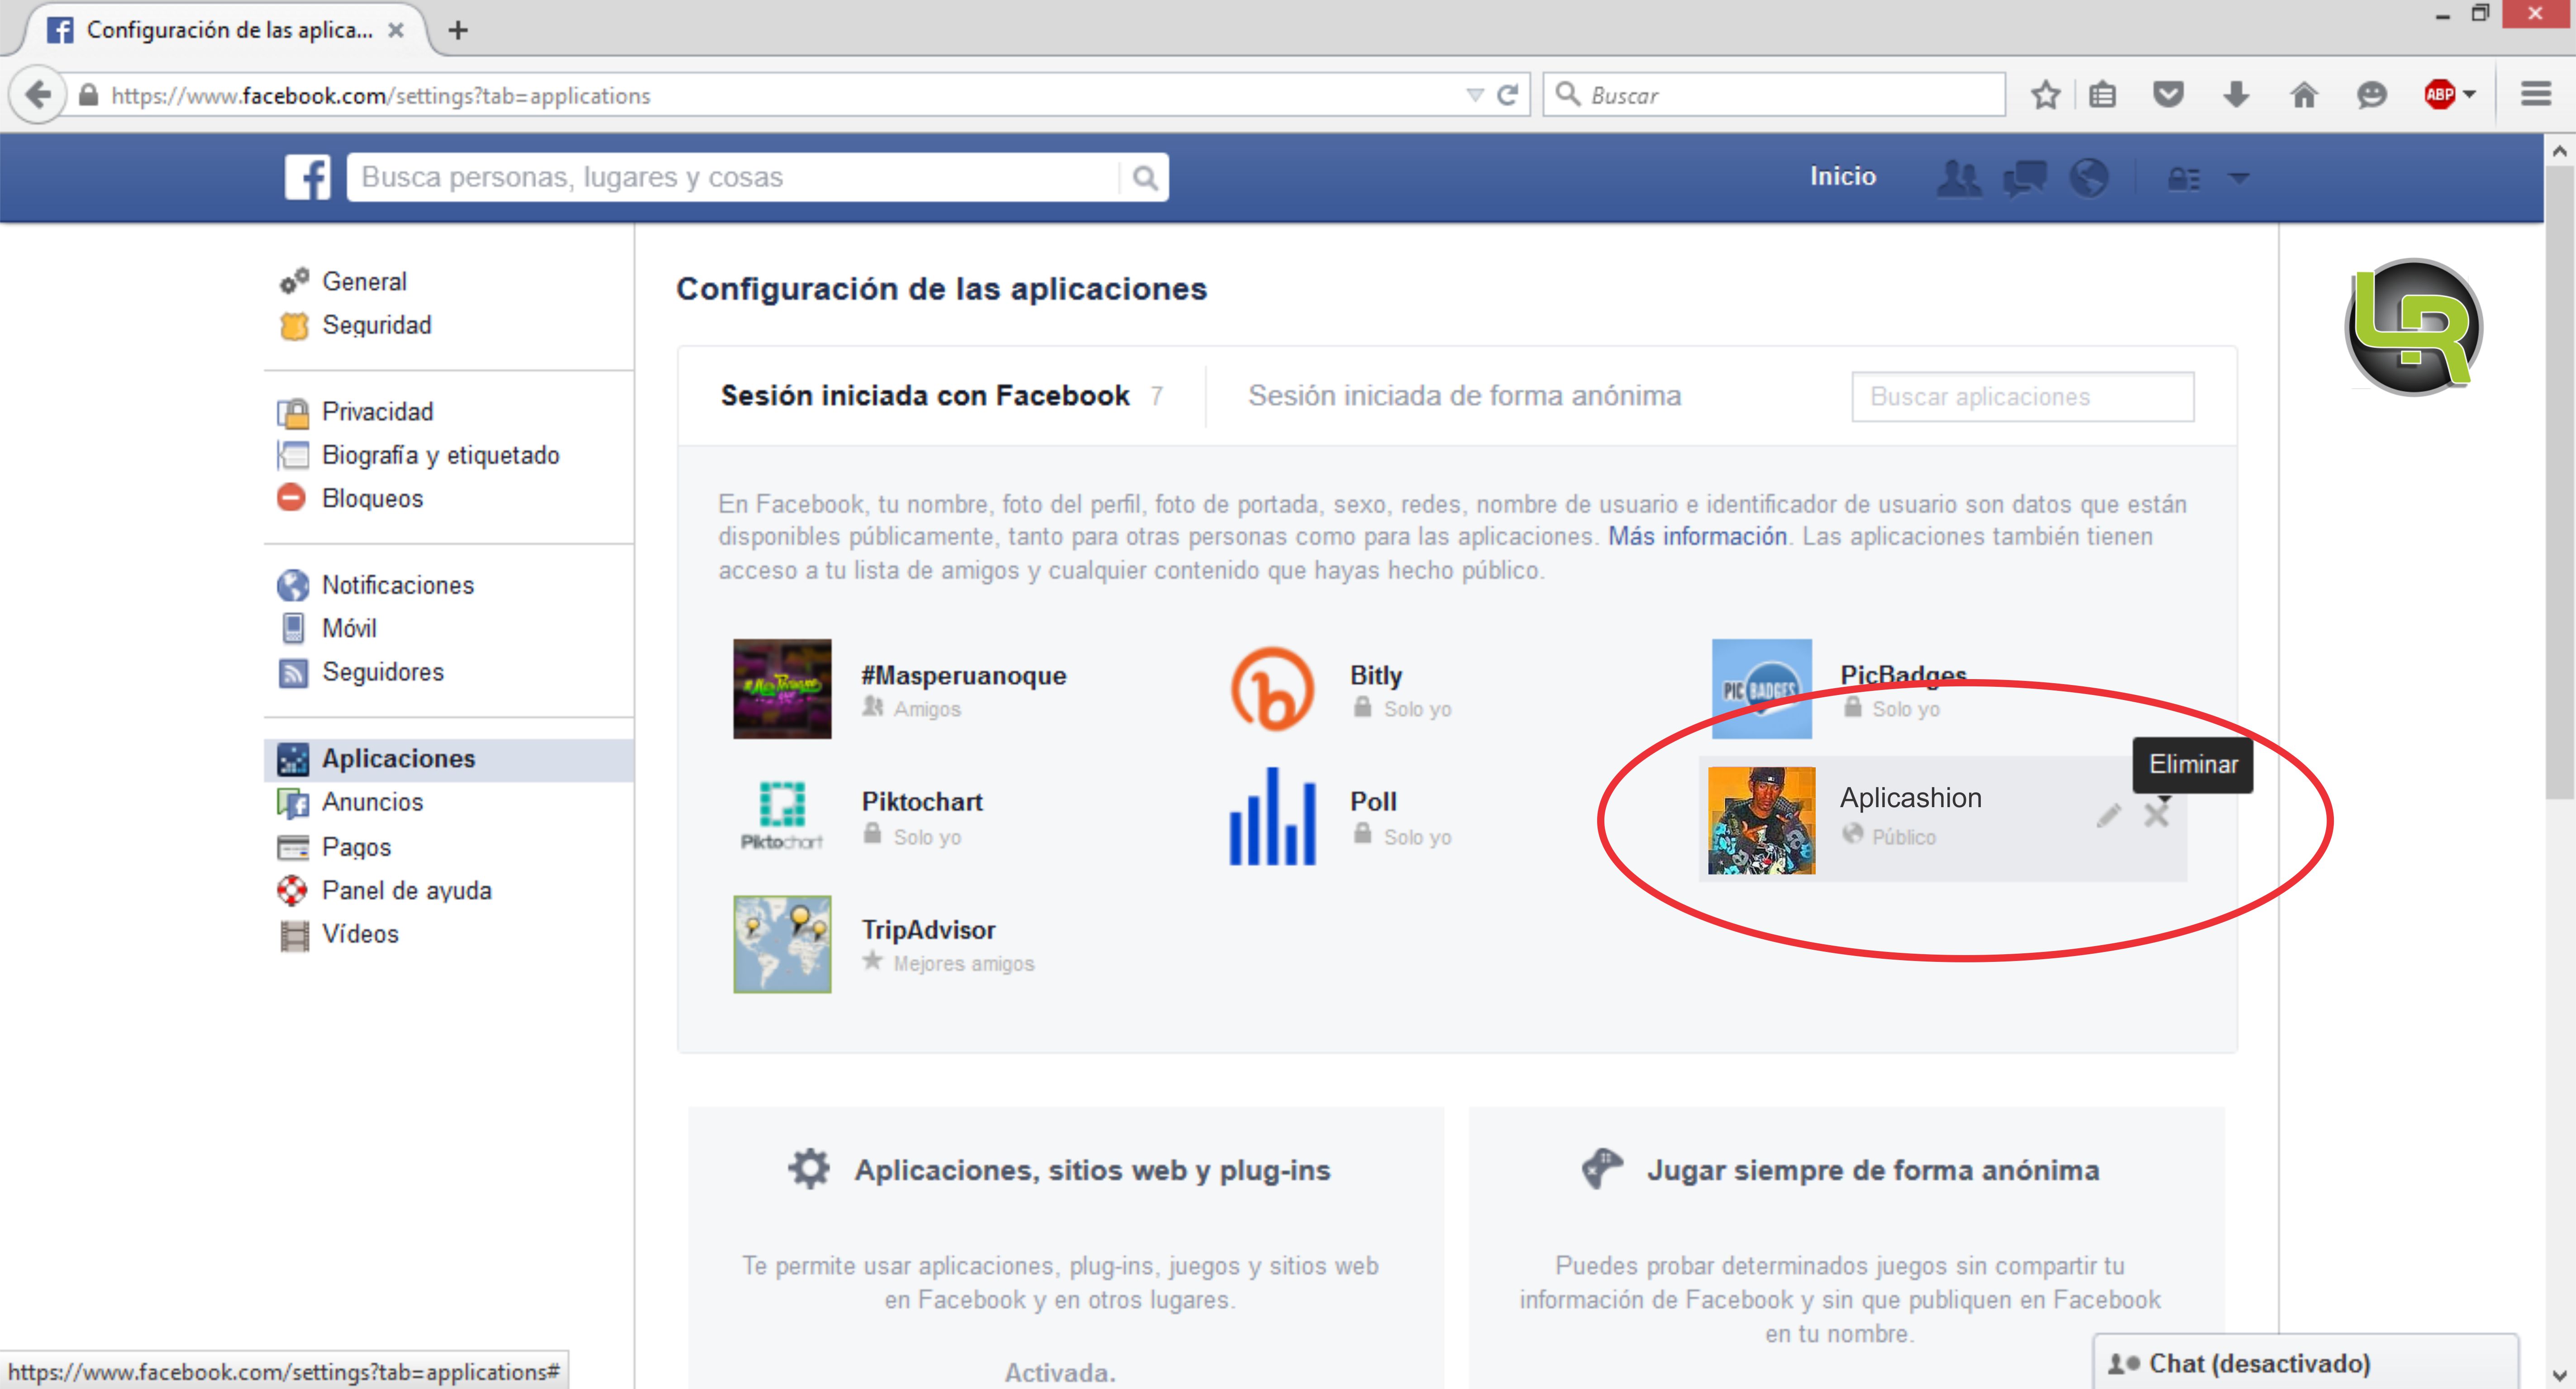The image size is (2576, 1389).
Task: Click the Aplicashion app thumbnail
Action: [1761, 820]
